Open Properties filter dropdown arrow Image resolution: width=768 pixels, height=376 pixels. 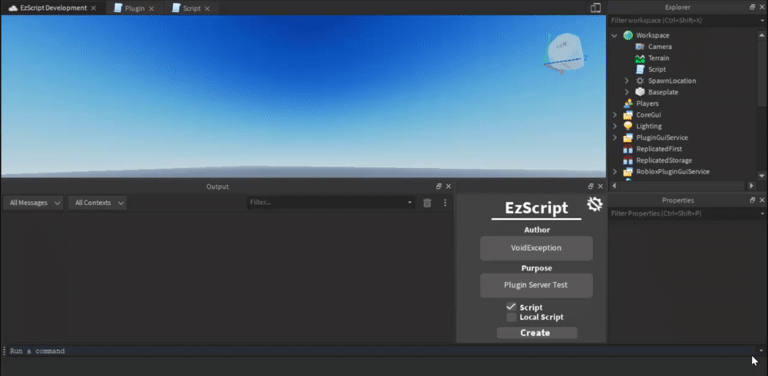(x=762, y=213)
